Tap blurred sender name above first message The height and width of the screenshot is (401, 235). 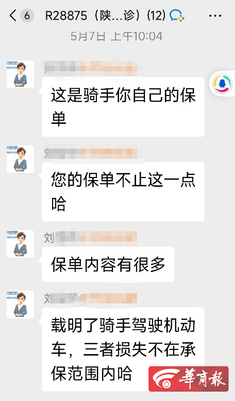click(x=91, y=68)
